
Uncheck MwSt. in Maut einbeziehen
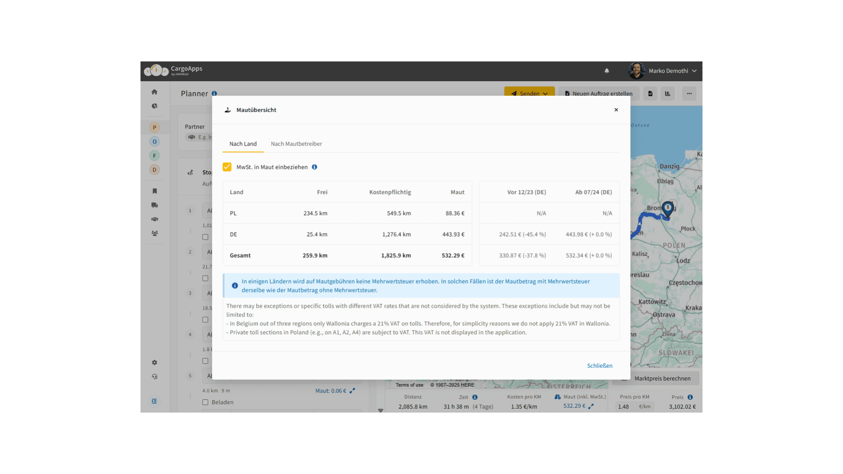pyautogui.click(x=227, y=167)
